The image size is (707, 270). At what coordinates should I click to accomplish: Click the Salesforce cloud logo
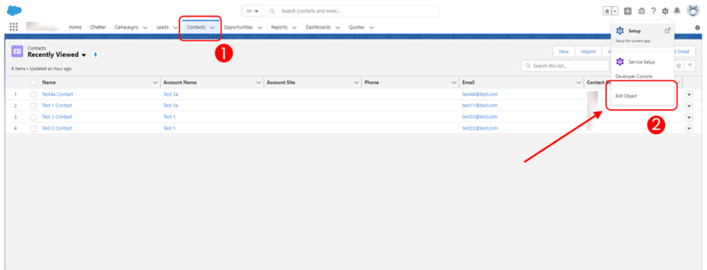pos(14,10)
